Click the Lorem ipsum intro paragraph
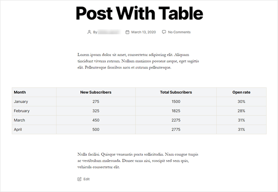The image size is (278, 192). coord(138,61)
